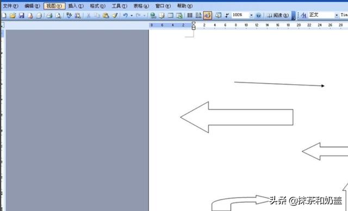Toggle Show/Hide formatting marks button
The height and width of the screenshot is (211, 348).
click(x=227, y=15)
